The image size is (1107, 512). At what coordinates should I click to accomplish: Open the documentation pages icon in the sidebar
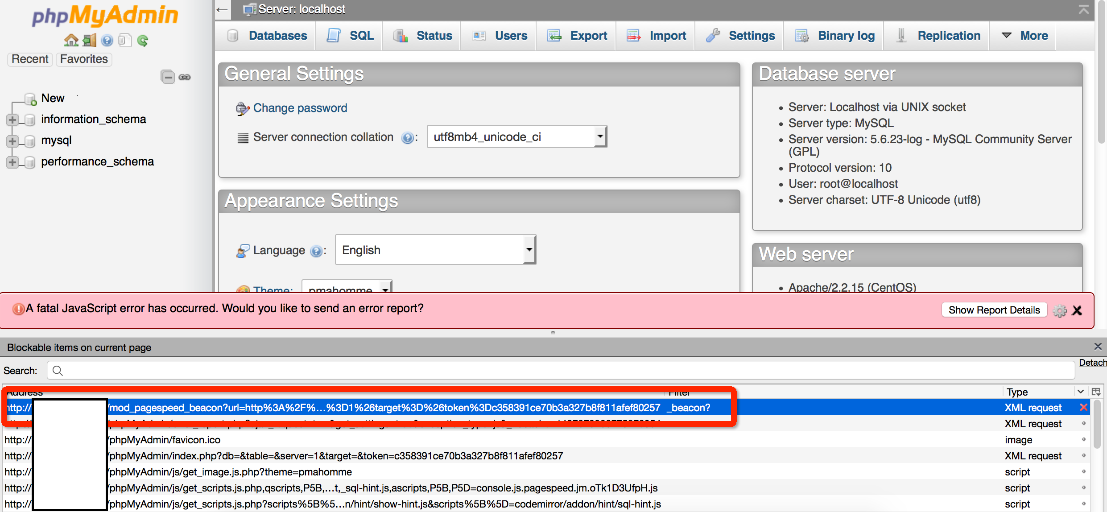tap(125, 41)
